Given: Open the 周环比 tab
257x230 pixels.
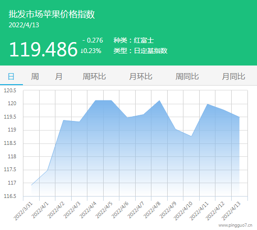Looking at the screenshot, I should pos(94,77).
